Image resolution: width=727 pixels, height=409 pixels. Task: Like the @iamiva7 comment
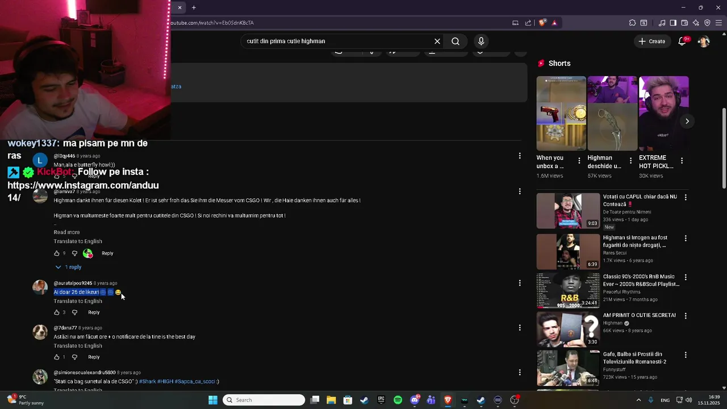[56, 253]
